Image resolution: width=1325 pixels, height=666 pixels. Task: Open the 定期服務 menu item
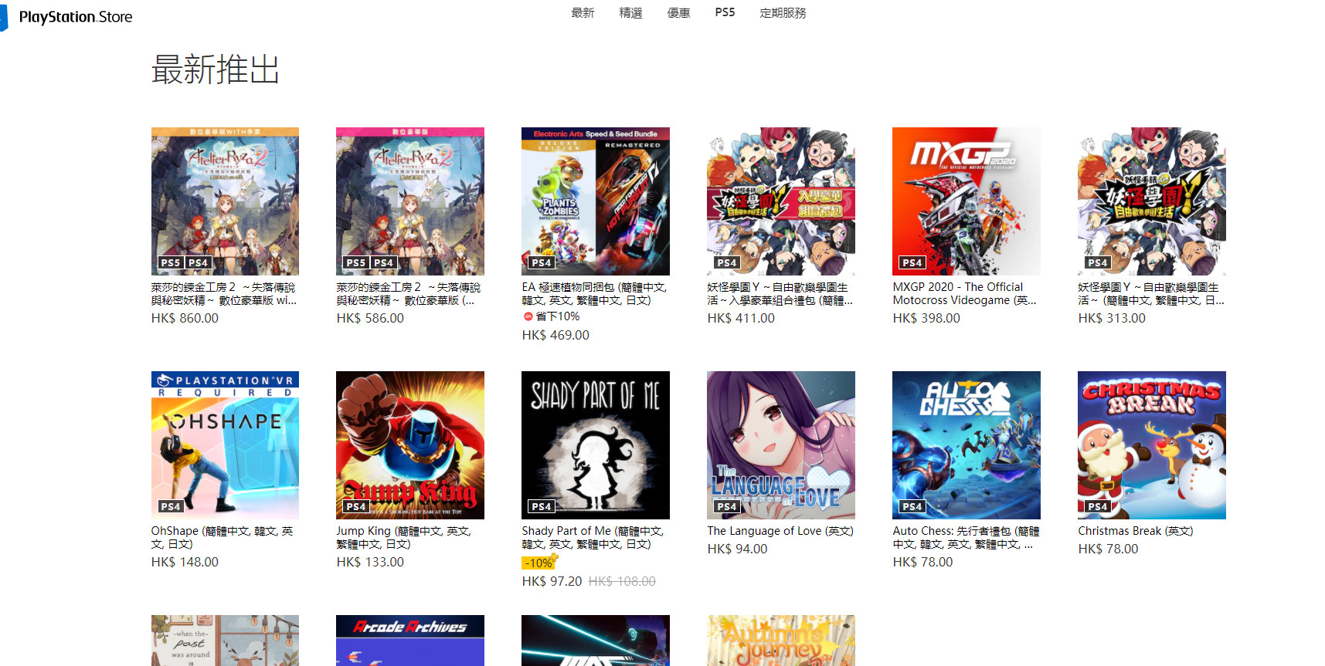[783, 13]
